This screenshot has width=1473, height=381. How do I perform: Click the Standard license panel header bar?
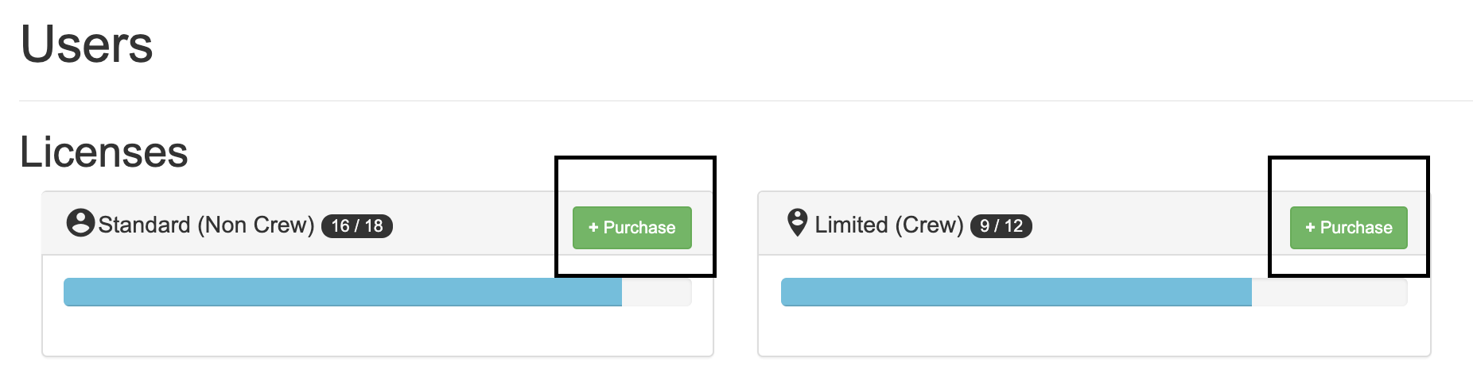[x=378, y=223]
